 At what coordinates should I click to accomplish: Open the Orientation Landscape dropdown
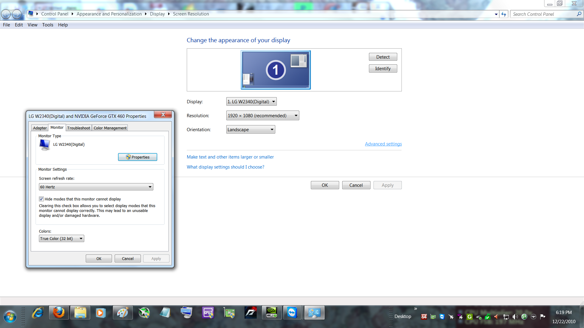[251, 129]
